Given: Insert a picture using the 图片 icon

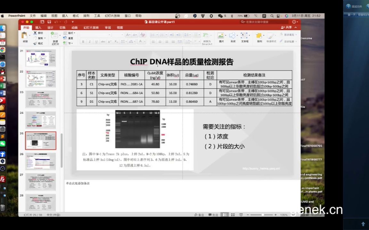Looking at the screenshot, I should 220,36.
